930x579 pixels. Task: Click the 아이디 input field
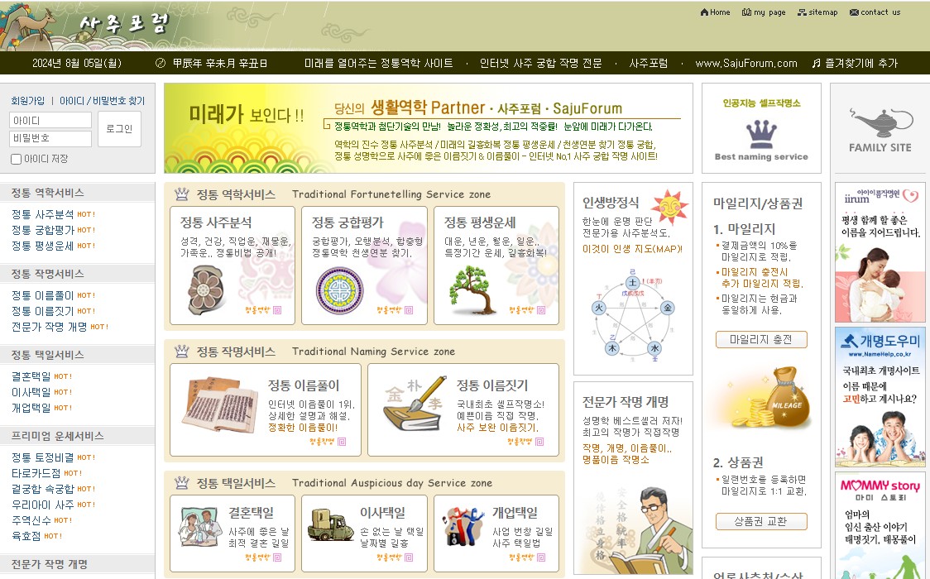tap(50, 120)
